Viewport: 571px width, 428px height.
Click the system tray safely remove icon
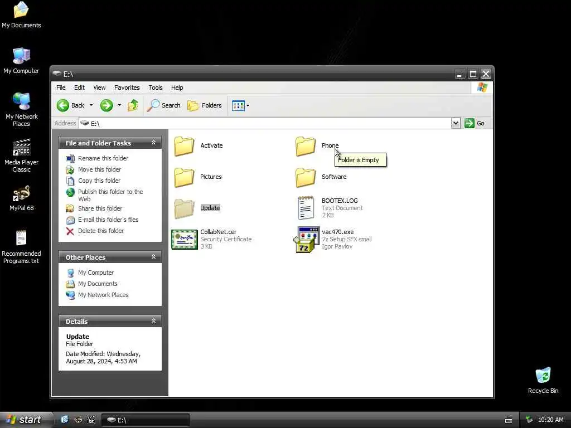529,420
